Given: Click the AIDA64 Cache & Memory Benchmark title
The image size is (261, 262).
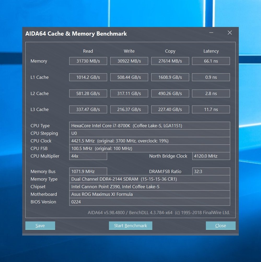Looking at the screenshot, I should (76, 34).
